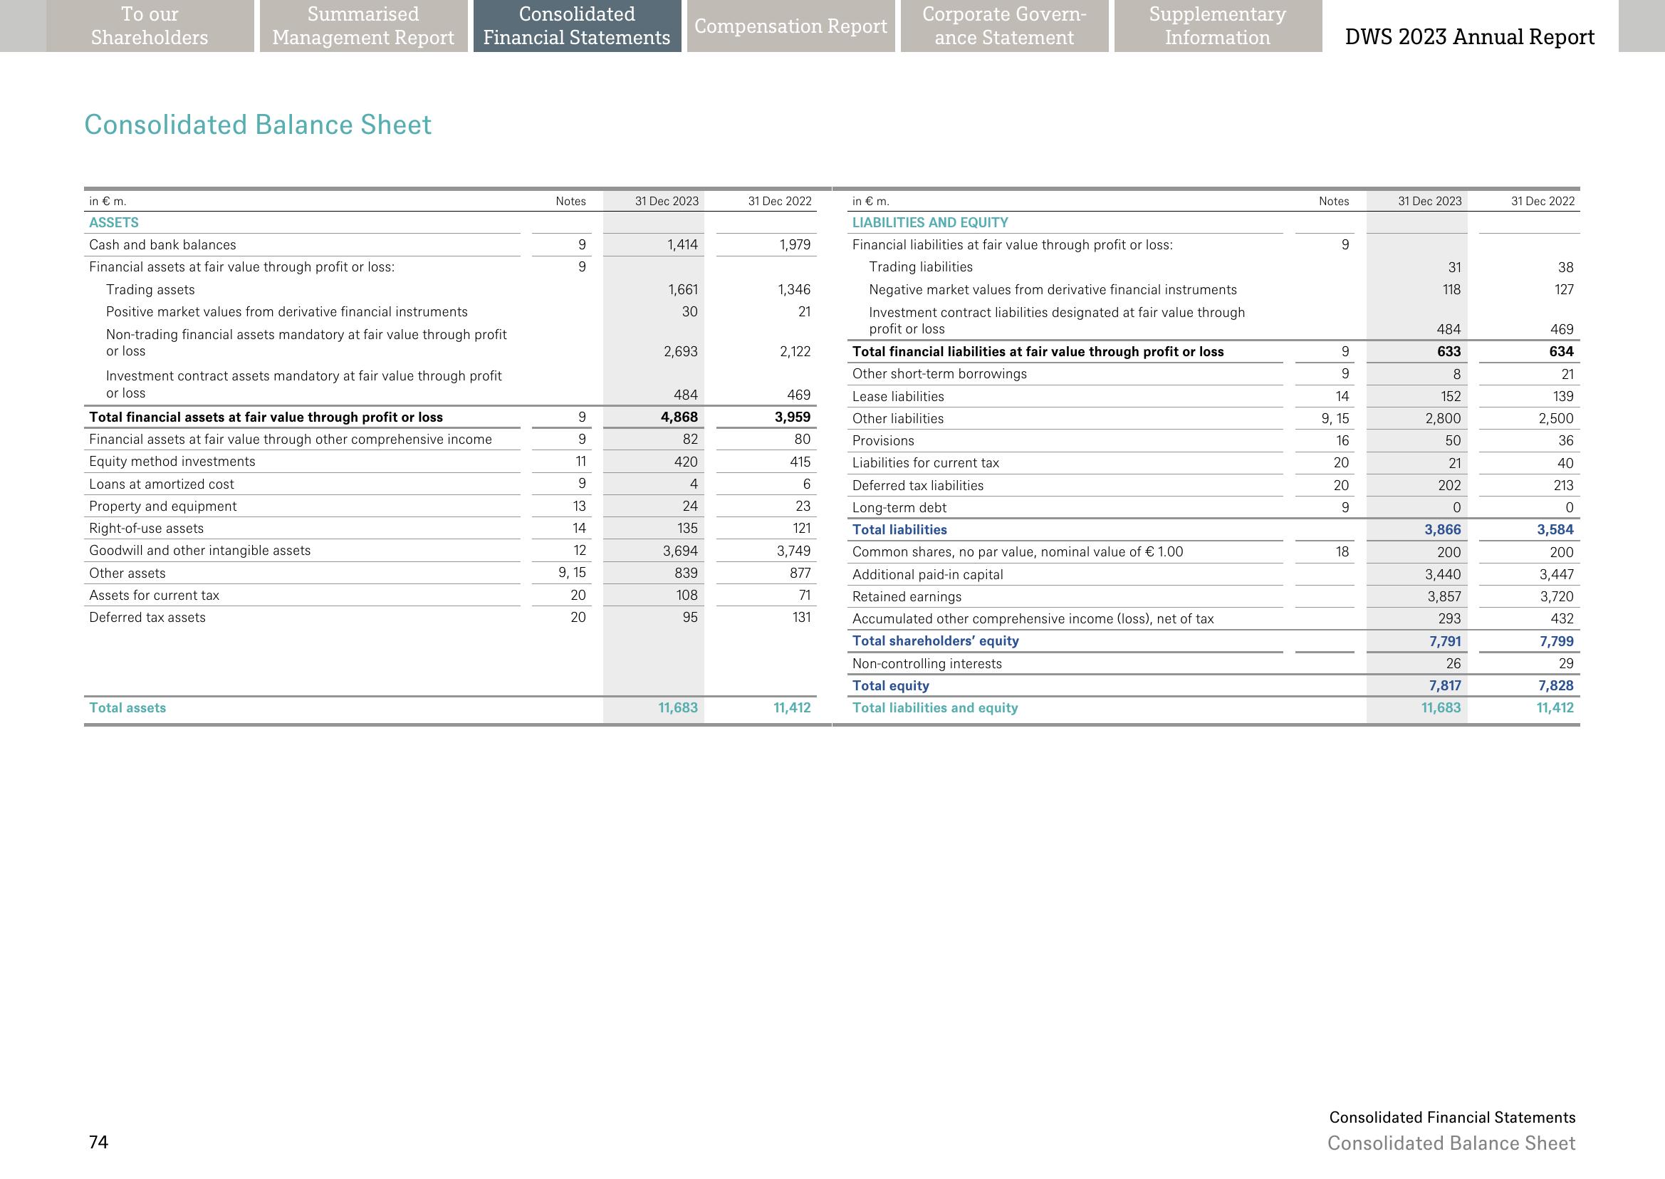Click note reference 18 for Common shares
Viewport: 1665px width, 1179px height.
[1341, 552]
